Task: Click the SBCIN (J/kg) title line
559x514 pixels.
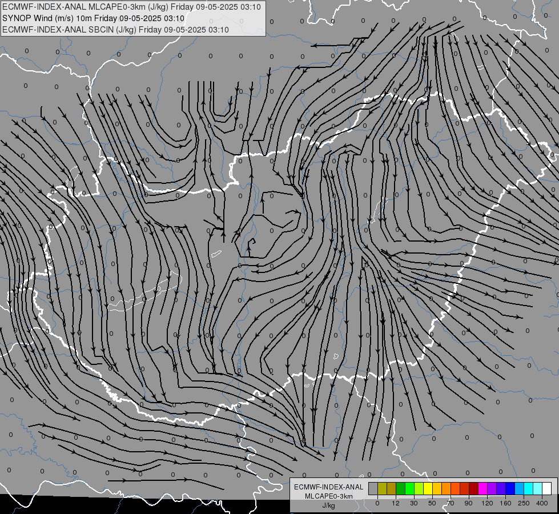Action: click(115, 30)
